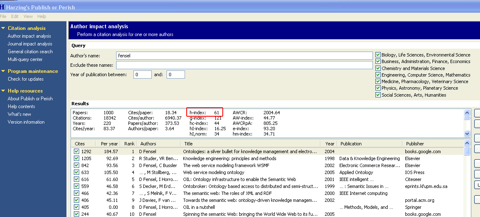Uncheck the WSMF paper row checkbox
The image size is (480, 217).
point(77,165)
